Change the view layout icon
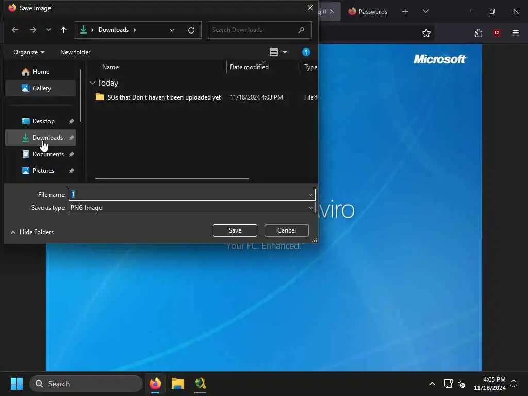Viewport: 528px width, 396px height. coord(274,52)
